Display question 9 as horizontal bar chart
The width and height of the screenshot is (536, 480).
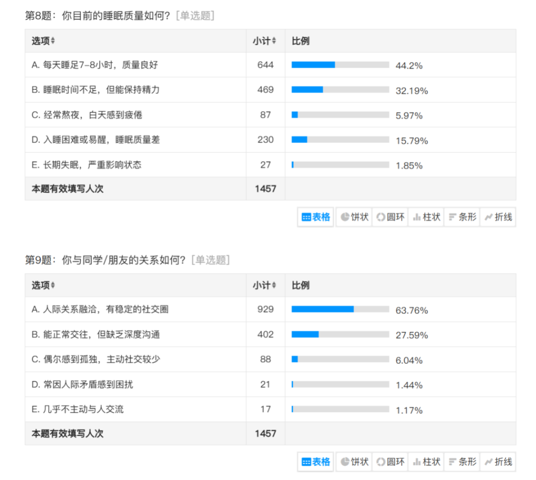[x=462, y=462]
